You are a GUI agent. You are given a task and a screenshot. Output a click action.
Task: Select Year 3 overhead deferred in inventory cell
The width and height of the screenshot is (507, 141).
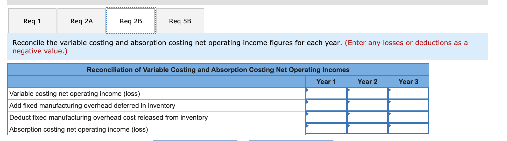click(409, 105)
